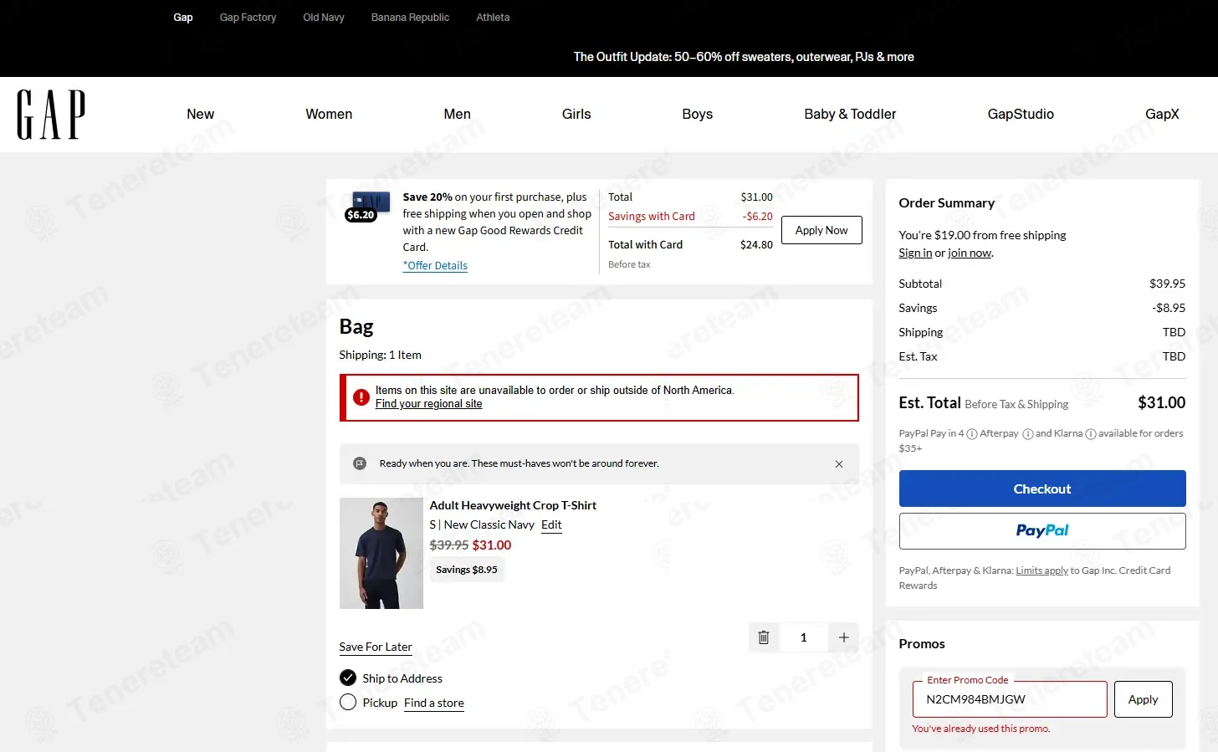The width and height of the screenshot is (1218, 752).
Task: Click the 'Shipping: 1 Item' text
Action: coord(381,355)
